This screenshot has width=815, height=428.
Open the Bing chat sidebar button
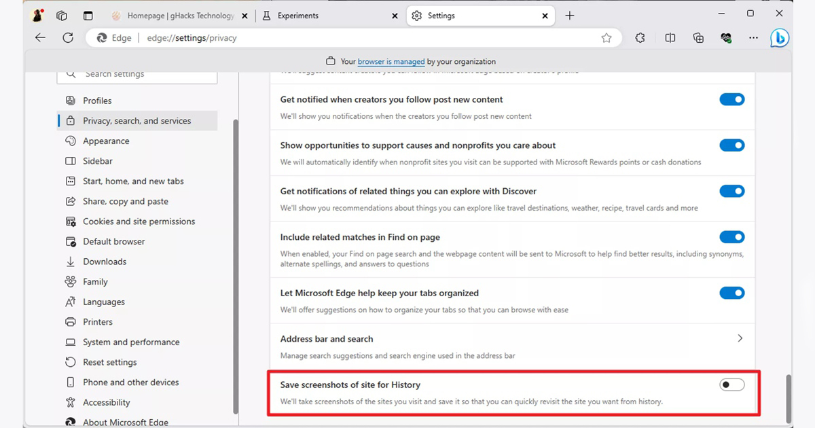point(780,38)
